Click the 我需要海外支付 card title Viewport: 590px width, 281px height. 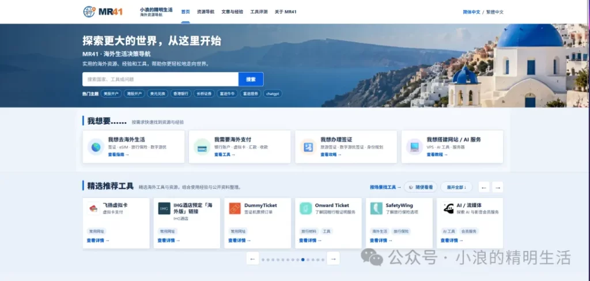233,139
